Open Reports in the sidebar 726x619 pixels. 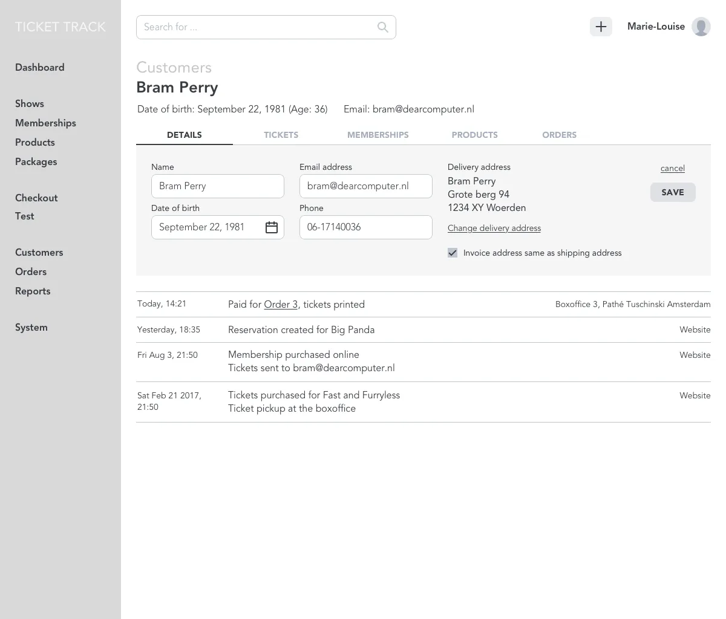(x=33, y=291)
